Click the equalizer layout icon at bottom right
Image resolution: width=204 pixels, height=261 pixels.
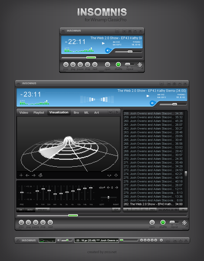click(116, 210)
